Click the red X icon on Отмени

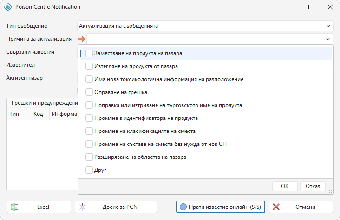click(x=276, y=207)
